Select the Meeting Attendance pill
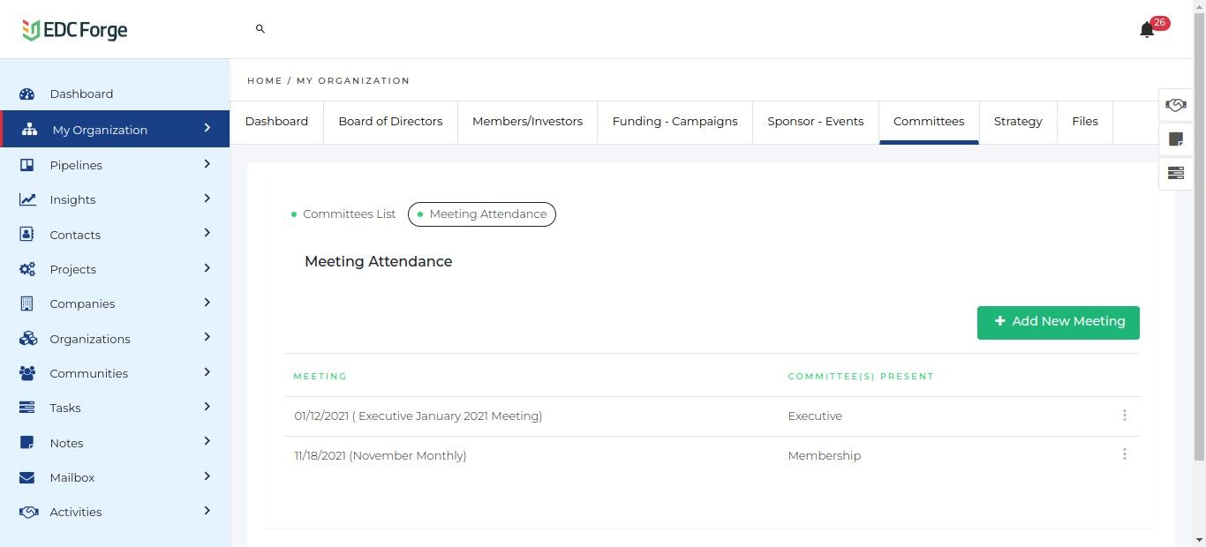 pos(482,214)
